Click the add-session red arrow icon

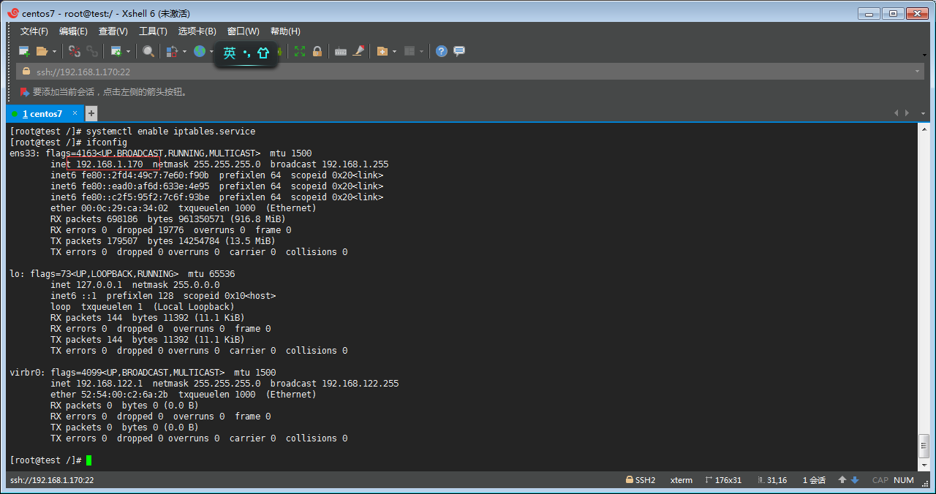pos(24,92)
